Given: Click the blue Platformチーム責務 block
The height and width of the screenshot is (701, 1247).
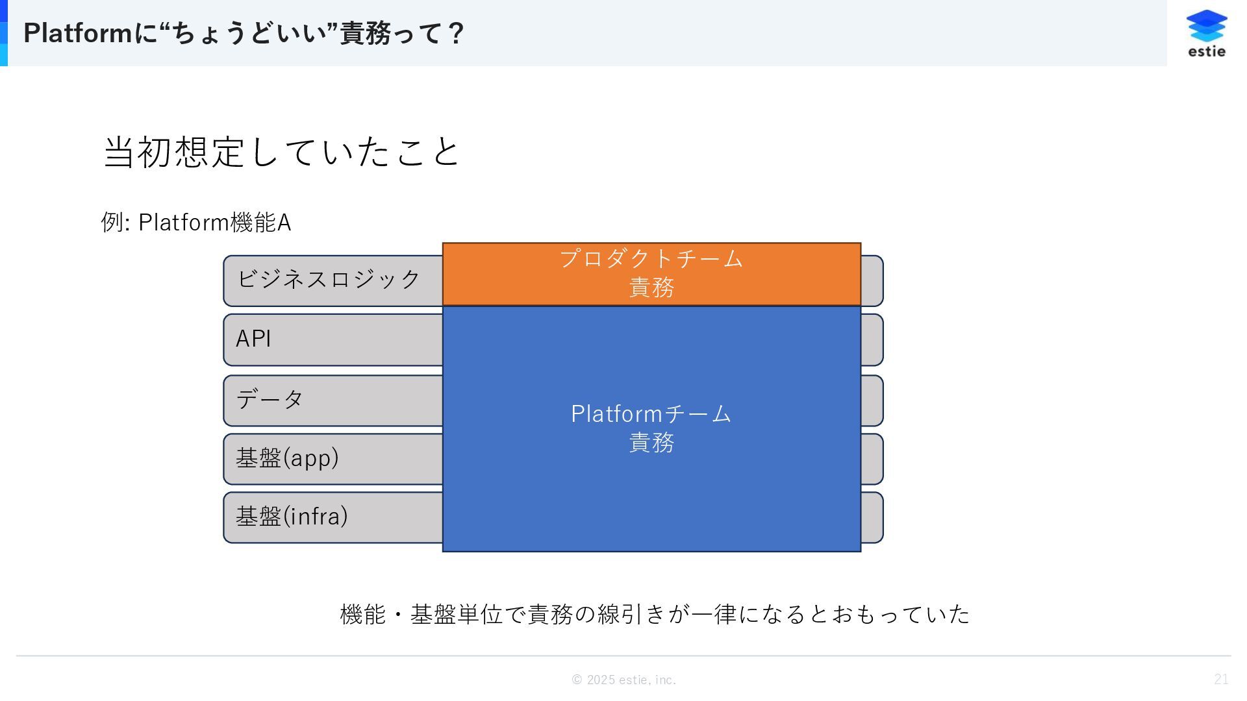Looking at the screenshot, I should [651, 429].
